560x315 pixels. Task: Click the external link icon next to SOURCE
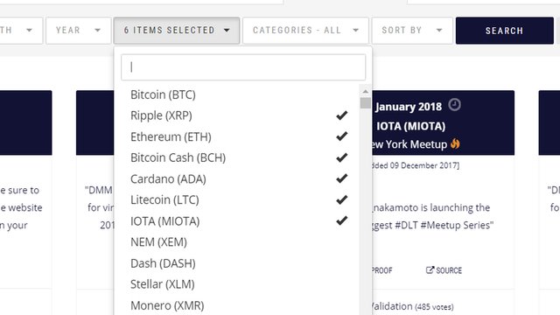coord(430,270)
